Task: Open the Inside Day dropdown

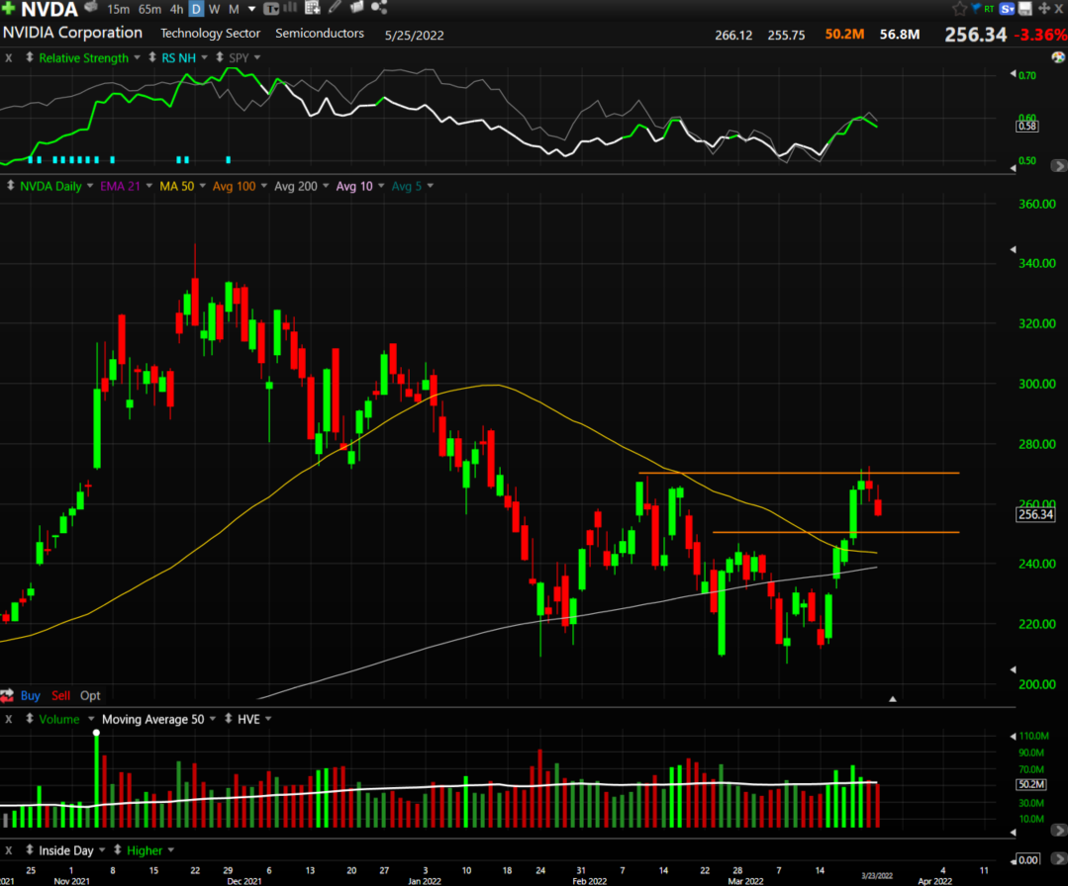Action: [102, 850]
